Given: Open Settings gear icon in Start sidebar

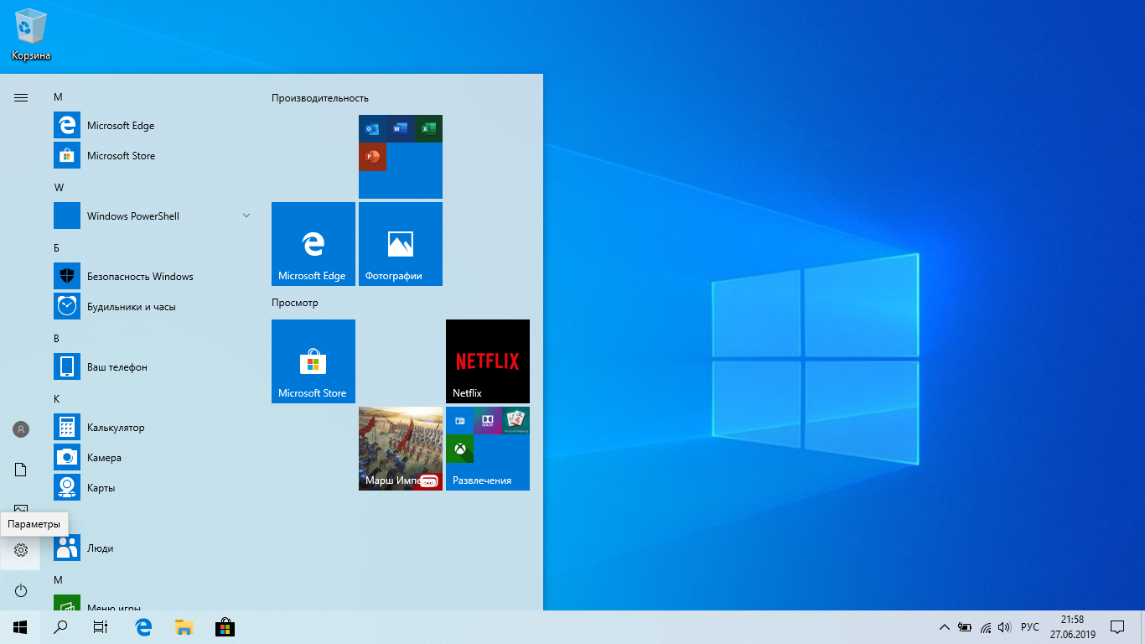Looking at the screenshot, I should (21, 550).
